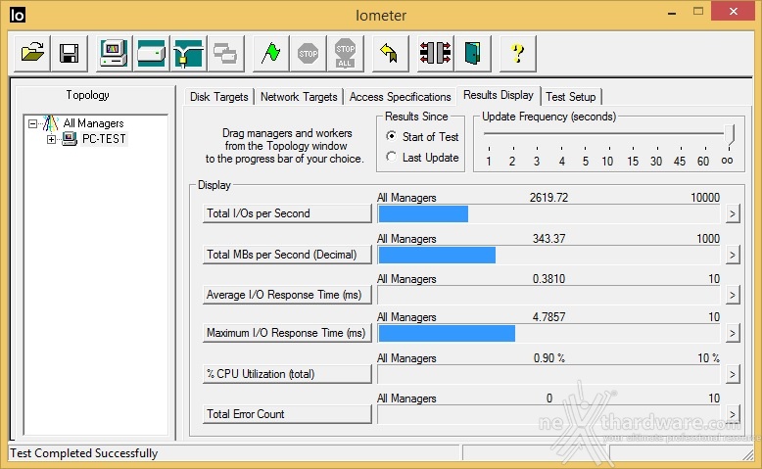
Task: Select the PC-TEST computer icon
Action: click(70, 139)
